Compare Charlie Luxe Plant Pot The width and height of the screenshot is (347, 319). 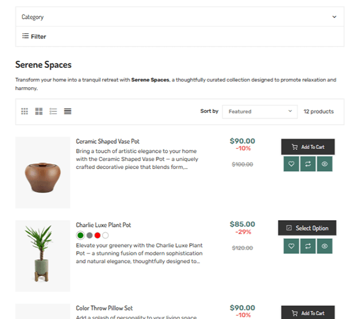[x=308, y=246]
